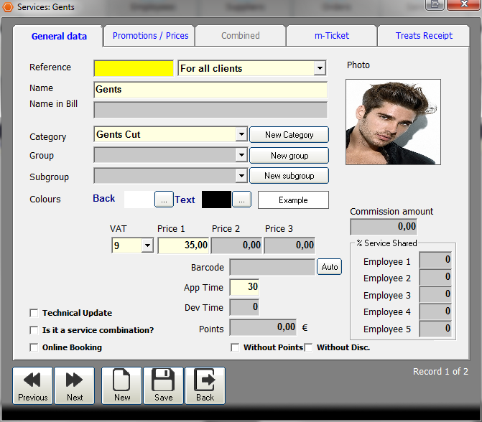
Task: Click the service Photo thumbnail
Action: (393, 122)
